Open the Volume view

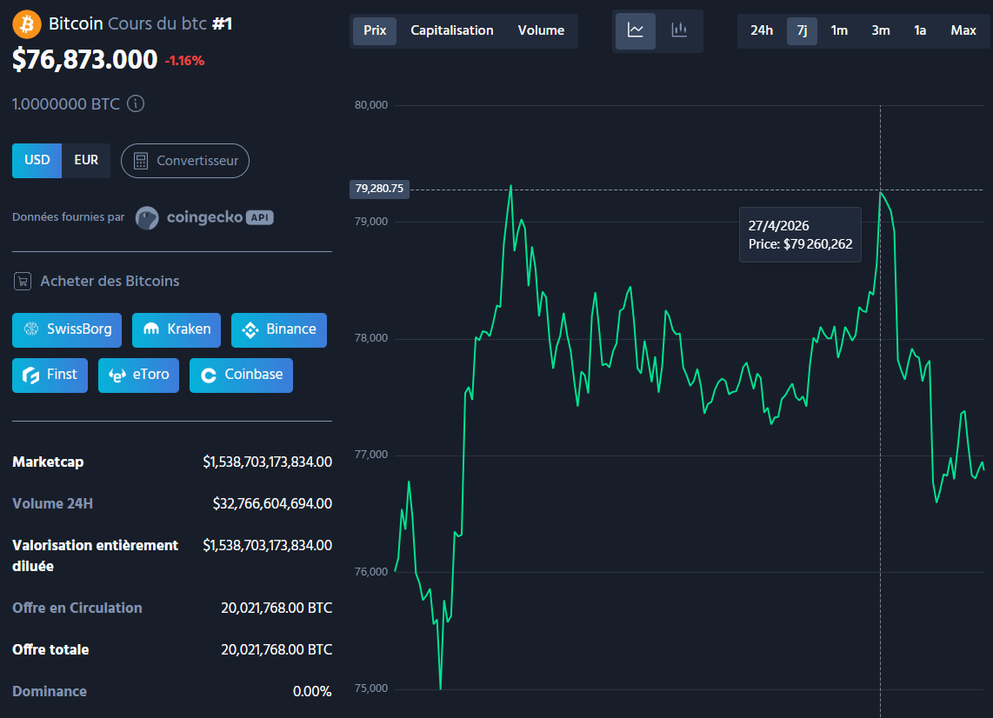coord(541,30)
